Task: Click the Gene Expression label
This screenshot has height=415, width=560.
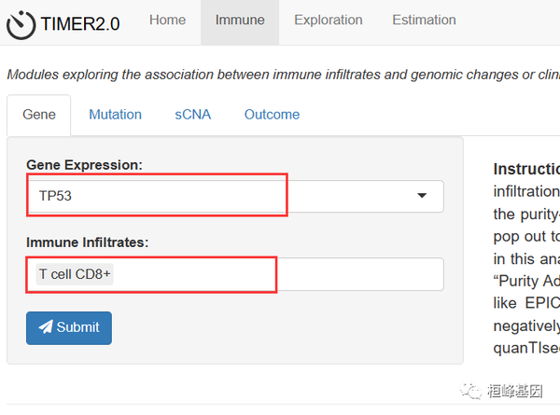Action: (84, 164)
